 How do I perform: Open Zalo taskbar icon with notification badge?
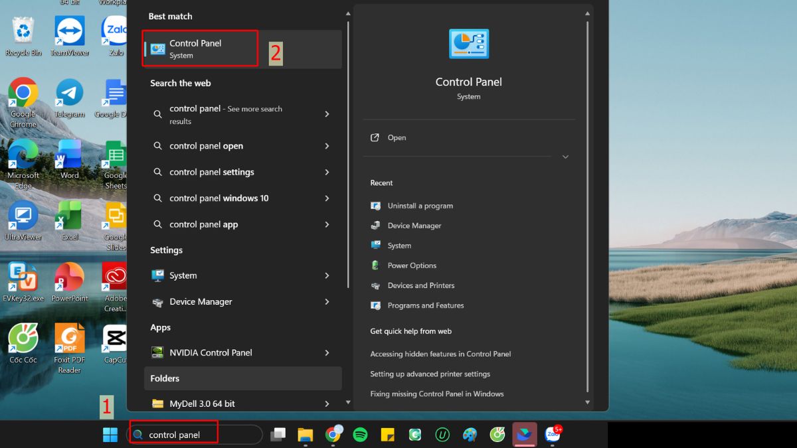click(552, 435)
